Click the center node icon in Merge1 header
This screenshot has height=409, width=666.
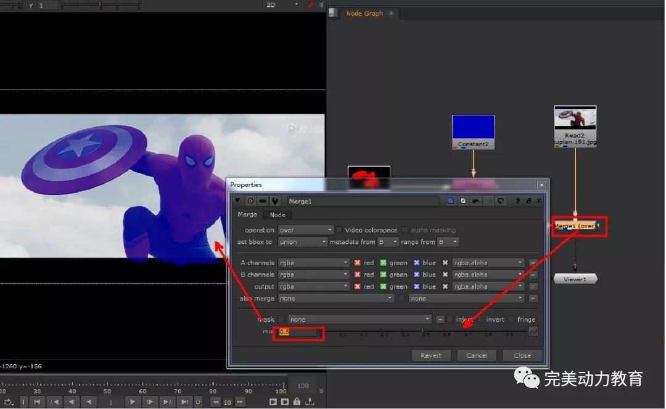[250, 201]
